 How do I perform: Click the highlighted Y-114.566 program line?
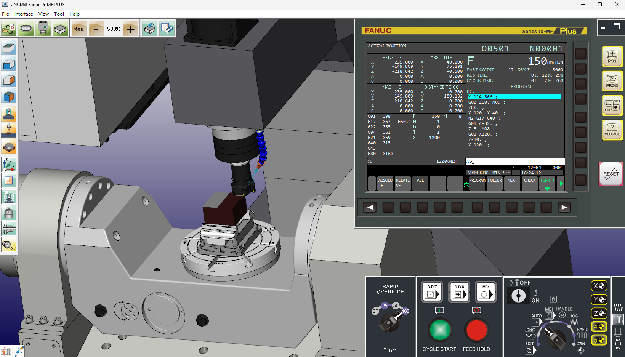(514, 97)
